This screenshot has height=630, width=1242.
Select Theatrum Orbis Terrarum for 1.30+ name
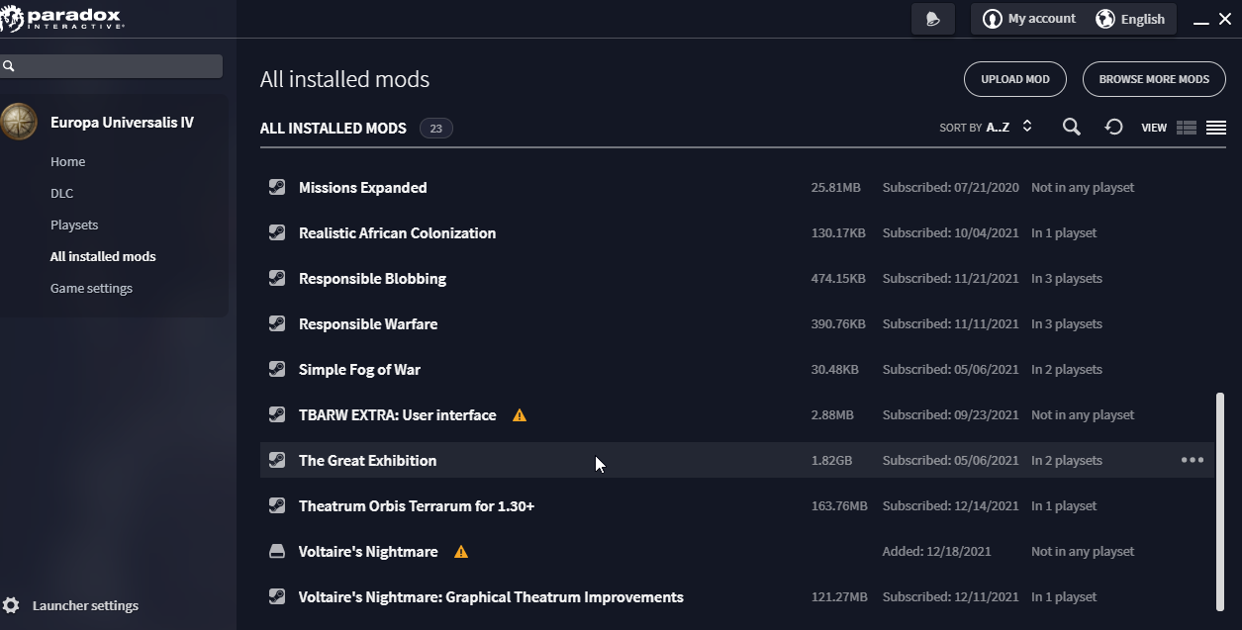click(417, 505)
